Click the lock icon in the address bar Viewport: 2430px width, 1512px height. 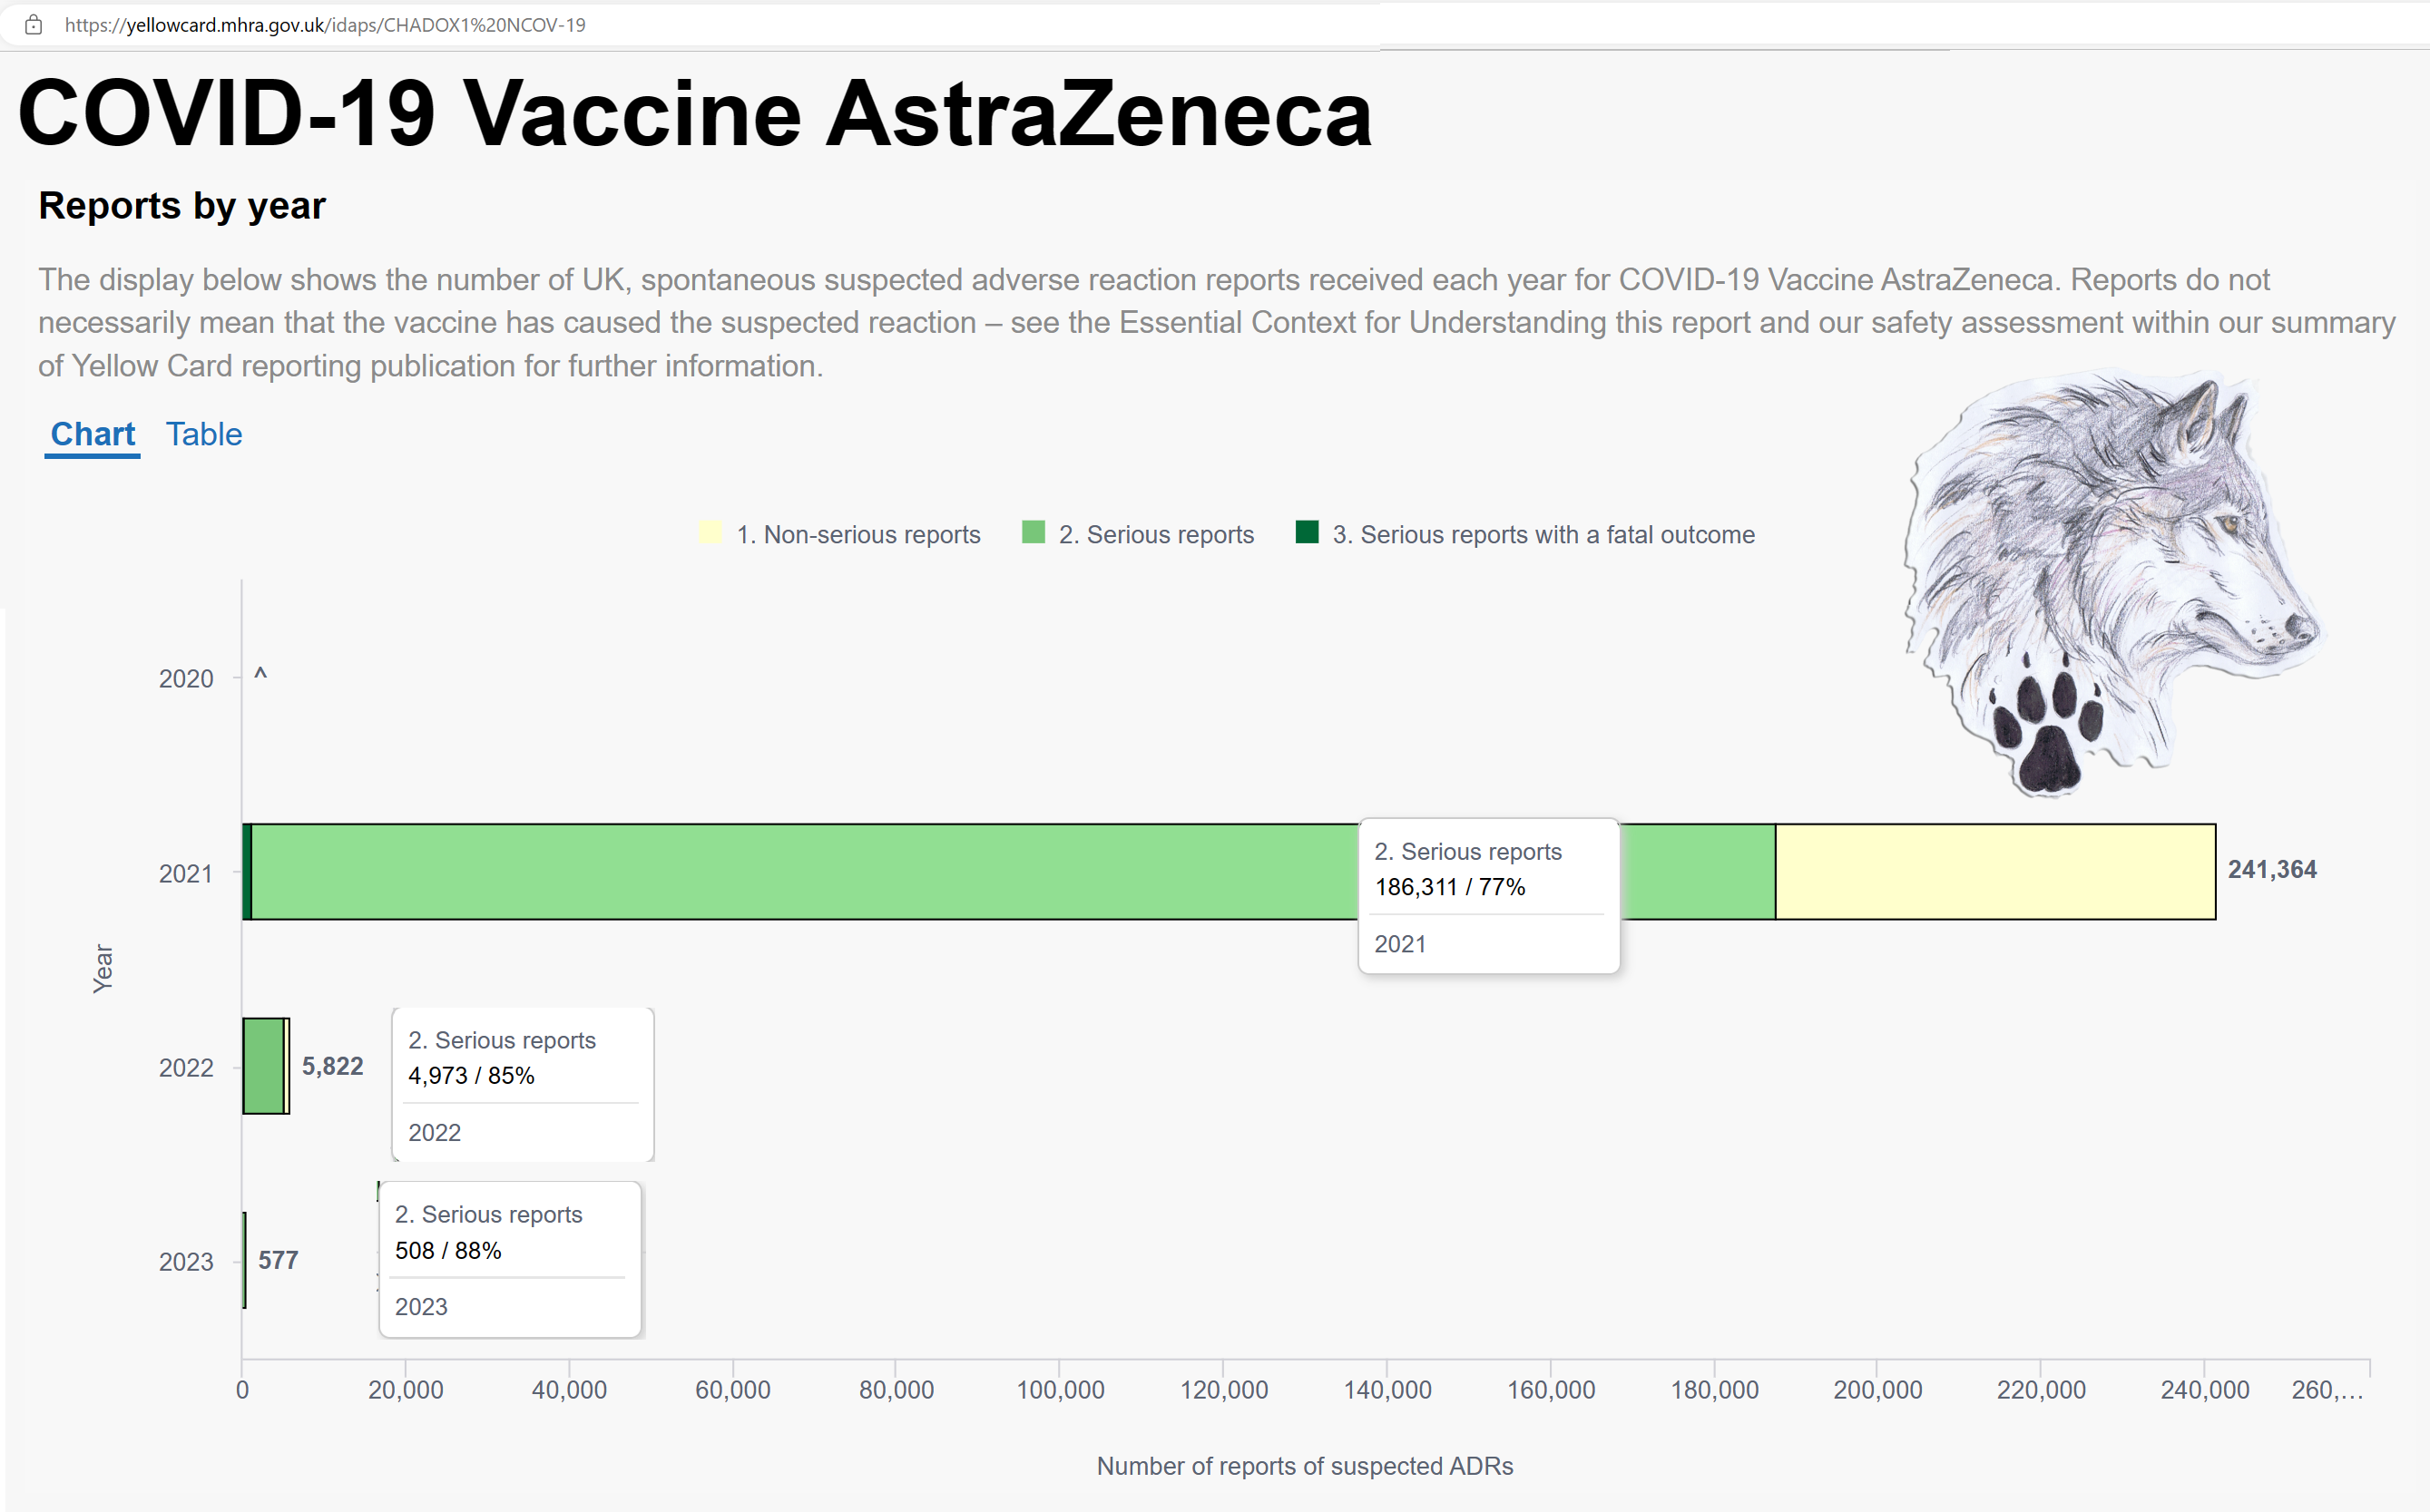(x=33, y=25)
